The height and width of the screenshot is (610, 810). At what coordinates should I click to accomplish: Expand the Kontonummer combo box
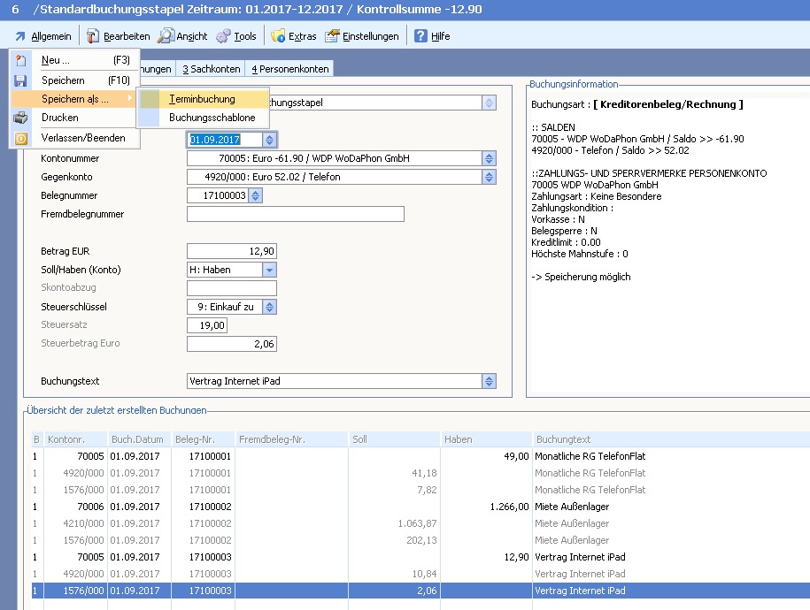(x=488, y=158)
